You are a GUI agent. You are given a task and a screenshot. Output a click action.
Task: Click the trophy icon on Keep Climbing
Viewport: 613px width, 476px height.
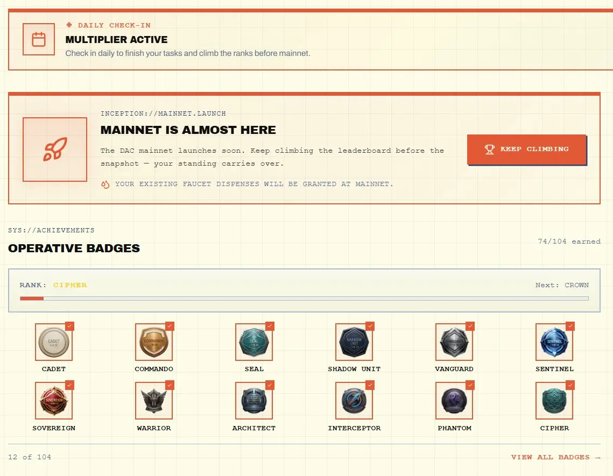[x=489, y=150]
